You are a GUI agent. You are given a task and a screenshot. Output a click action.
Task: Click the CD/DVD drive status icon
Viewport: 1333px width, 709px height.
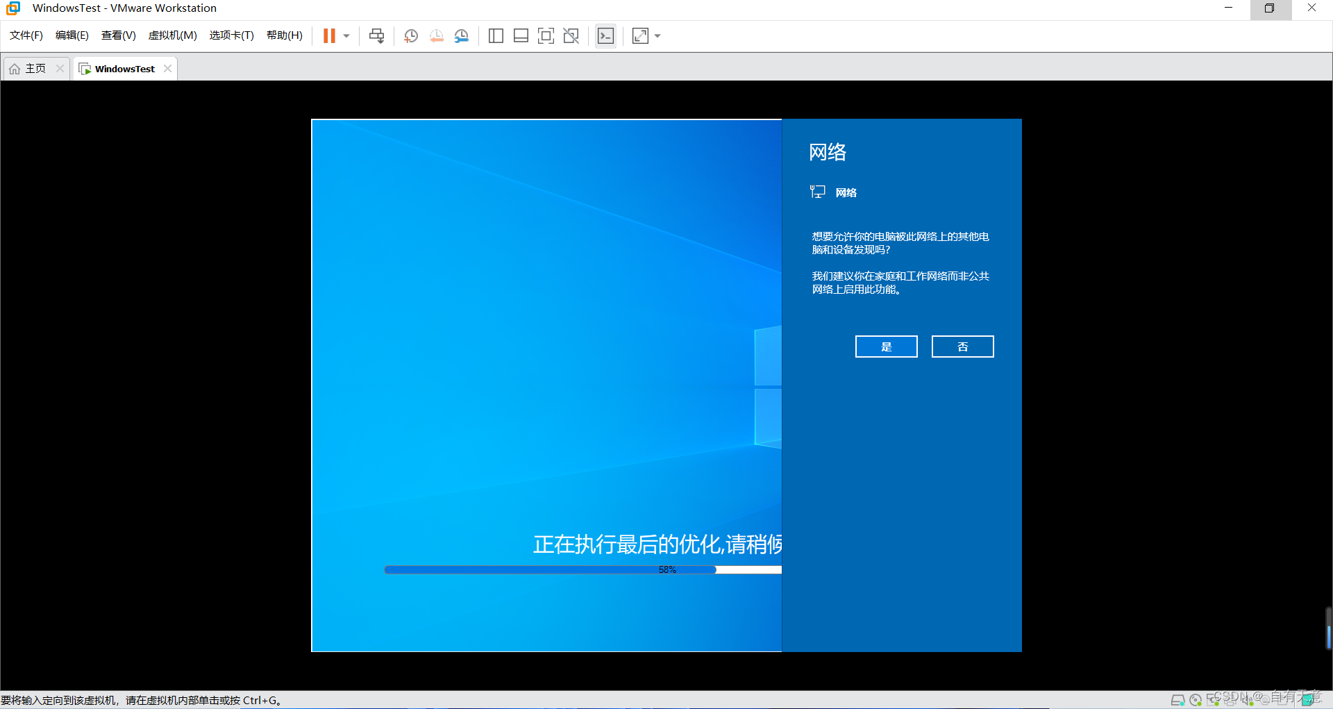(1196, 700)
